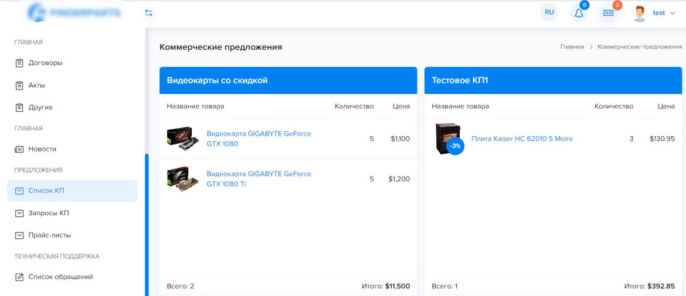Select the active Список КП item
The width and height of the screenshot is (686, 296).
[x=72, y=191]
